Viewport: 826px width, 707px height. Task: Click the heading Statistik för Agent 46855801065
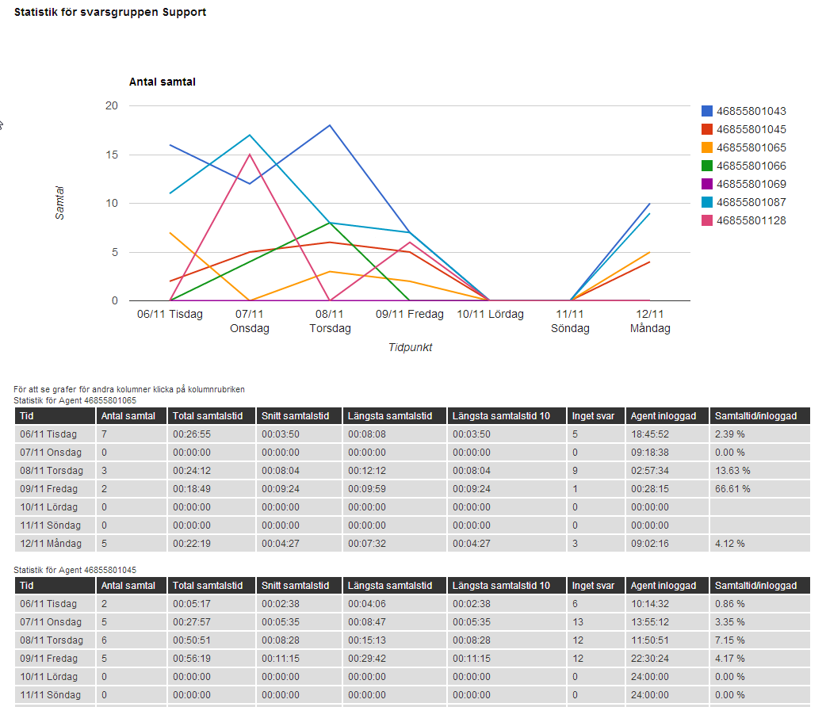75,400
